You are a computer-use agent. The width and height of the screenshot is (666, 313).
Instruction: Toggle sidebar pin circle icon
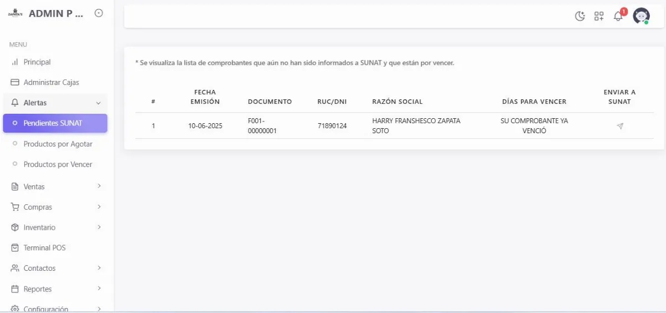(x=99, y=13)
